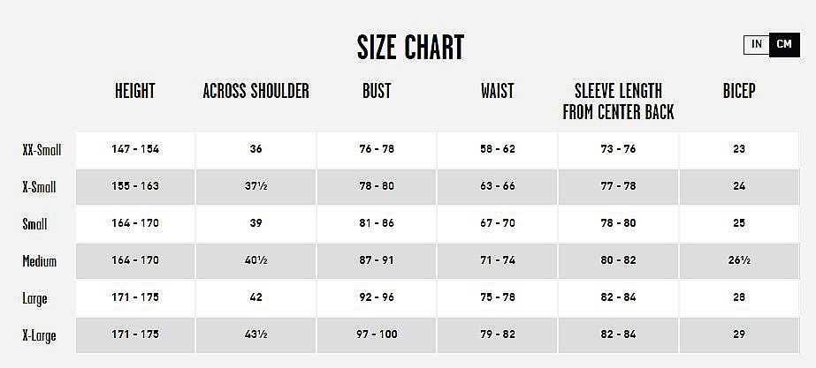Switch units to IN
The height and width of the screenshot is (368, 816).
[757, 44]
